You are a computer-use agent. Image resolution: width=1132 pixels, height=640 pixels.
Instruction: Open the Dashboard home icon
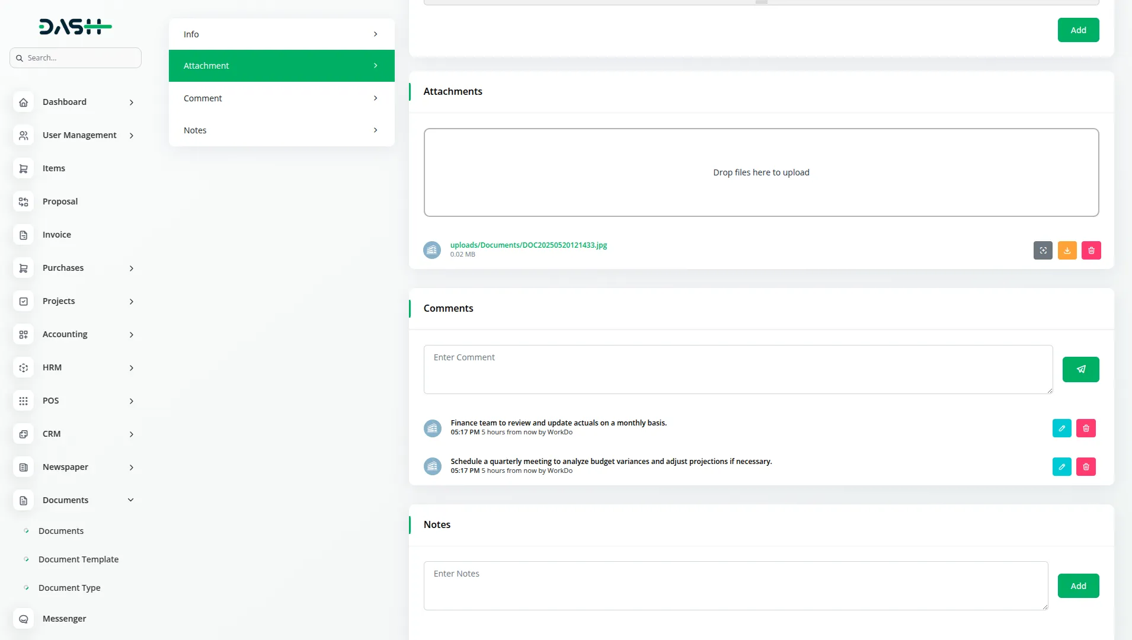23,102
